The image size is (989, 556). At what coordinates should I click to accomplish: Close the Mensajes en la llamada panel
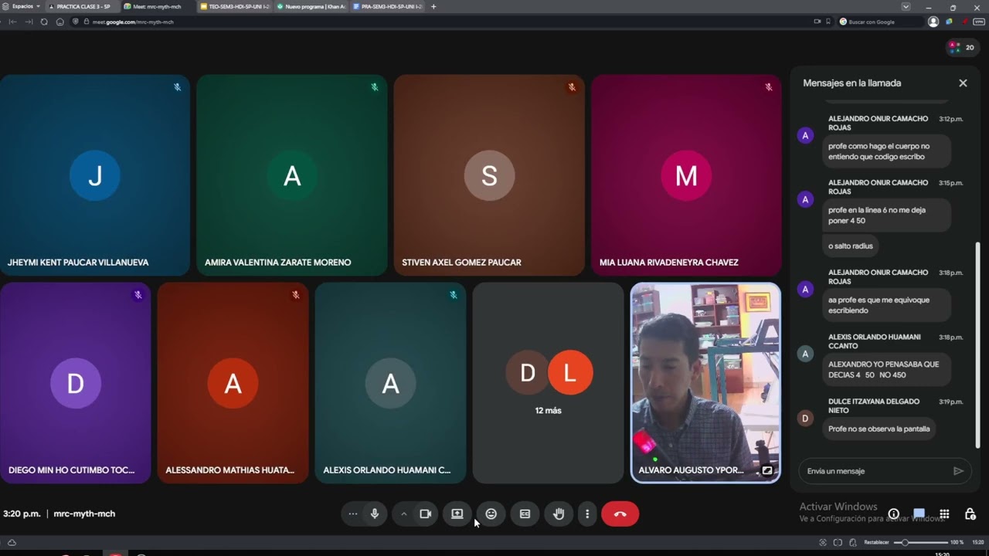(963, 83)
